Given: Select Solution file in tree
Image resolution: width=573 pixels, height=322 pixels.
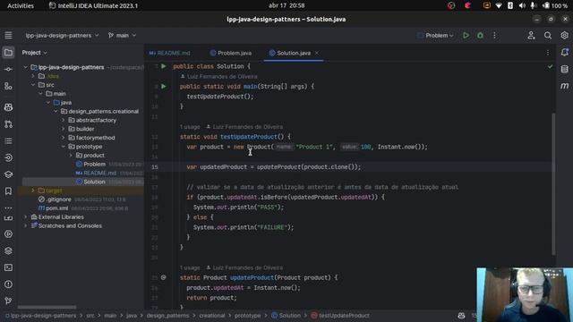Looking at the screenshot, I should [x=94, y=182].
